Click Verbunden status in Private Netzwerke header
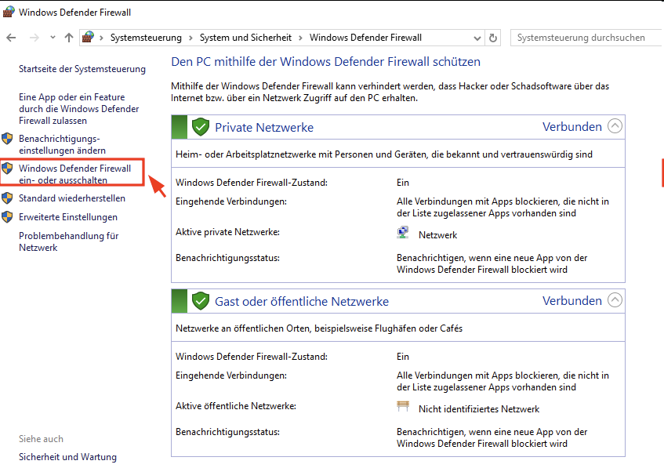The height and width of the screenshot is (468, 664). coord(572,127)
